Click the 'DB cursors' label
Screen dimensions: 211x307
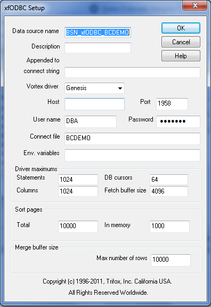point(118,177)
